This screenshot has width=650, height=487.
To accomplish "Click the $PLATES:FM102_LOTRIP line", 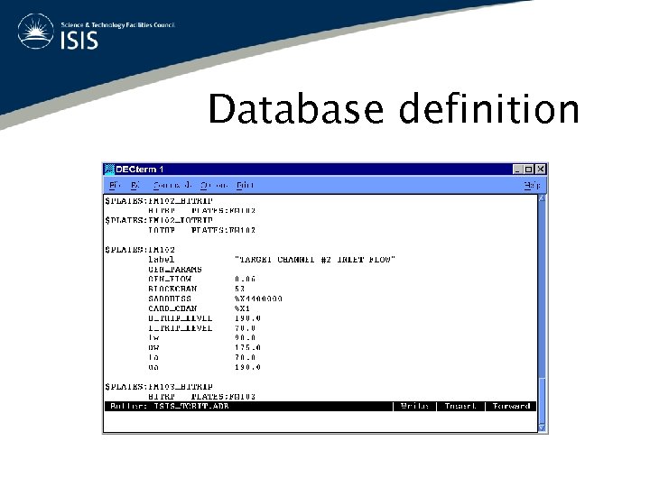I will pyautogui.click(x=159, y=220).
